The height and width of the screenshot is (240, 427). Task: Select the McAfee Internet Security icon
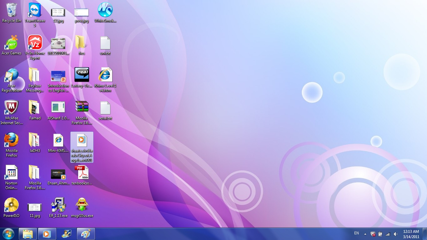click(x=12, y=108)
